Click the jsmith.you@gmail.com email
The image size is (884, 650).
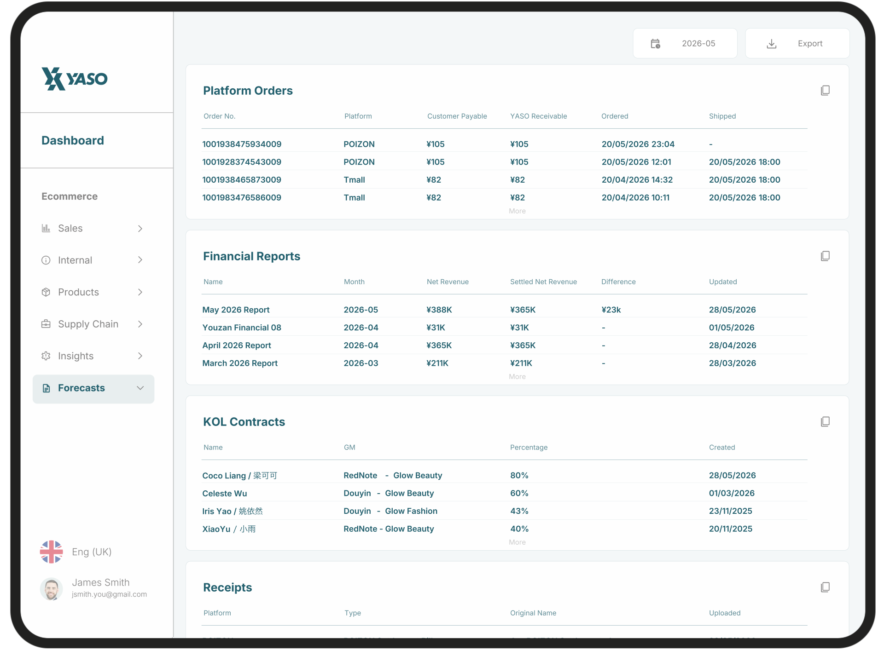pyautogui.click(x=109, y=594)
